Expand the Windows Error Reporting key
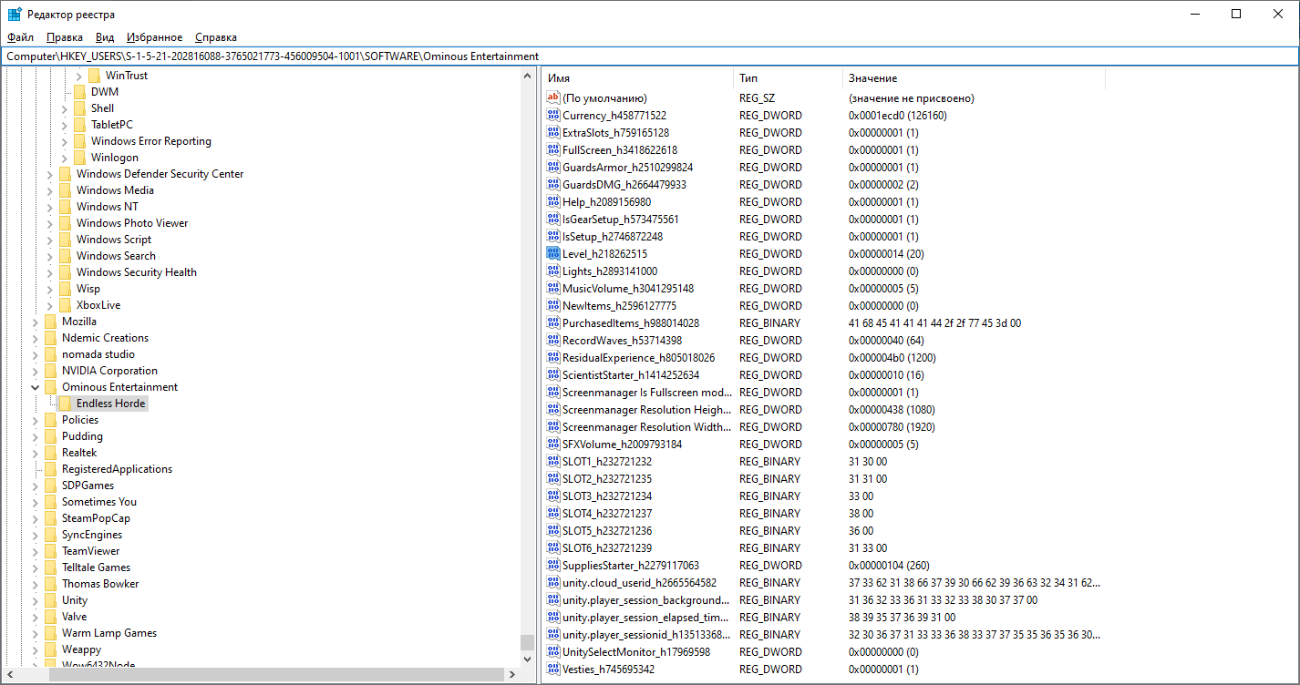 coord(65,141)
